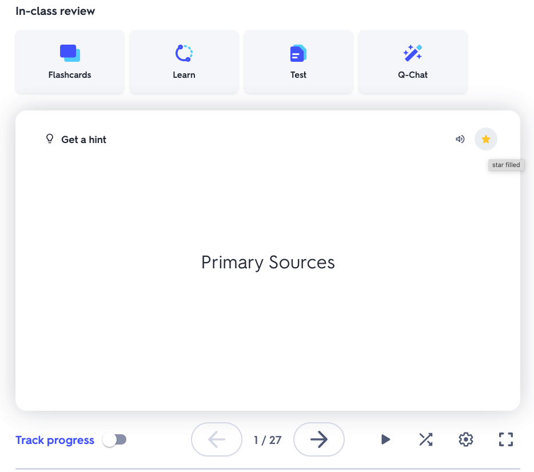
Task: Enable the Track progress switch
Action: (x=114, y=440)
